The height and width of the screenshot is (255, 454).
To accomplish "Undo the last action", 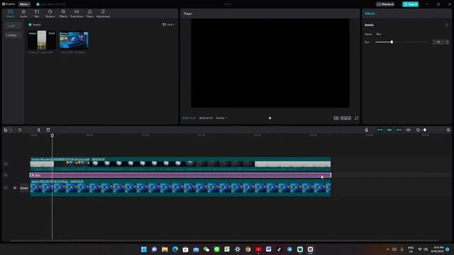I will 20,130.
